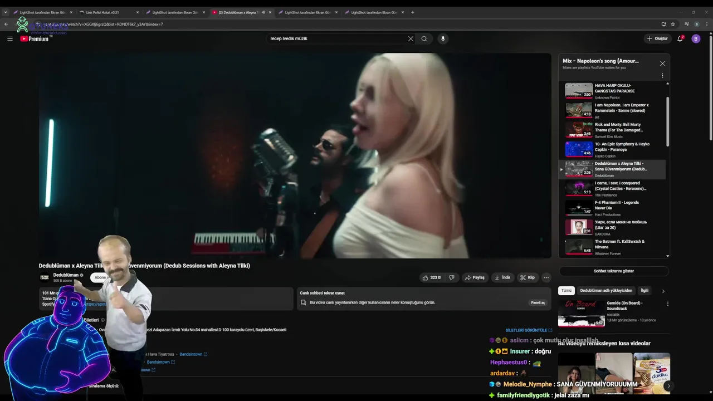Open the Dedublüman channel avatar
This screenshot has width=713, height=401.
tap(44, 277)
